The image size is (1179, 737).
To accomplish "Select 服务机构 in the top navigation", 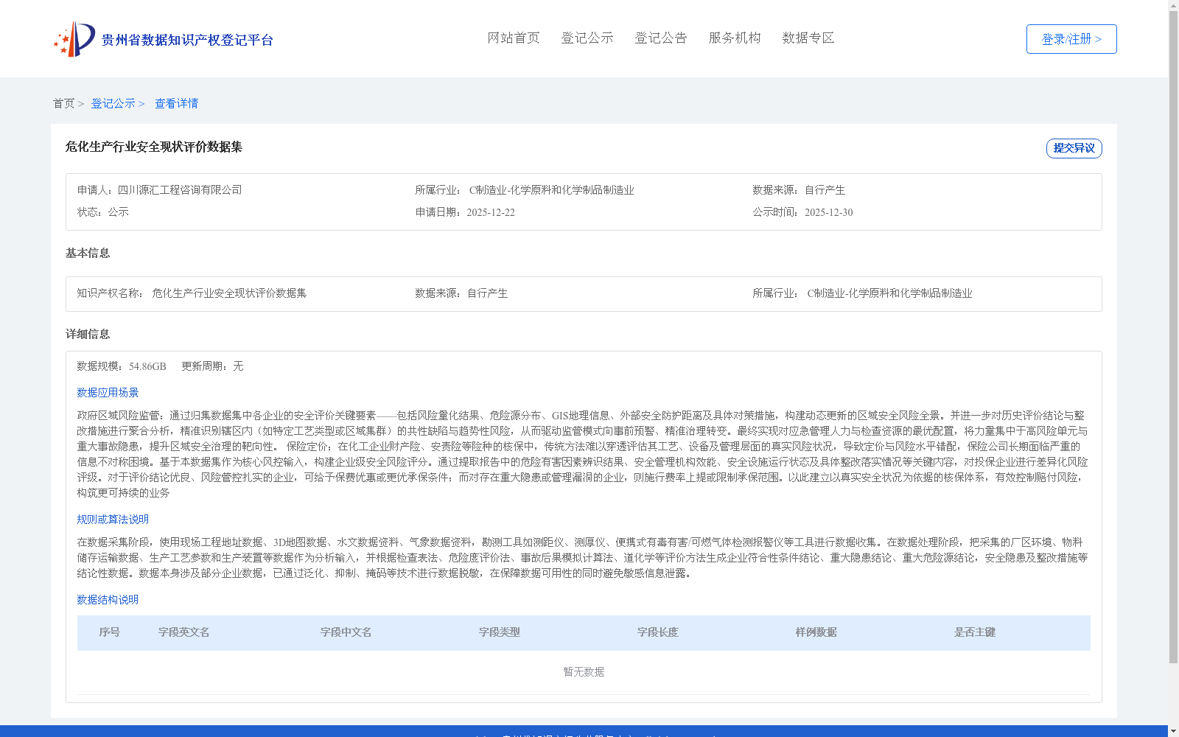I will pyautogui.click(x=735, y=38).
